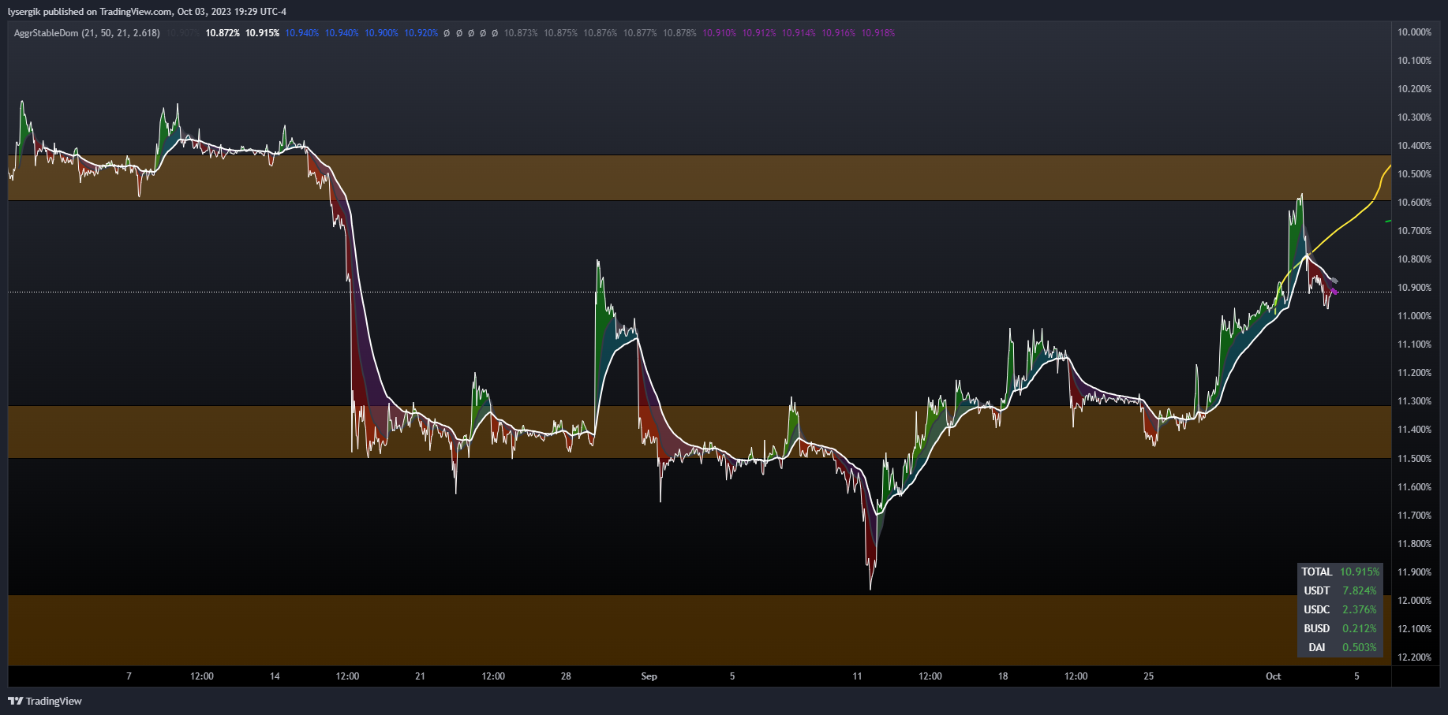1448x715 pixels.
Task: Click the DAI label in the table
Action: (1316, 647)
